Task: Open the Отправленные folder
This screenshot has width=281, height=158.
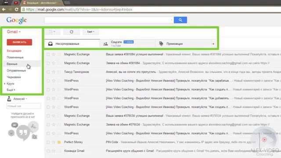Action: click(16, 71)
